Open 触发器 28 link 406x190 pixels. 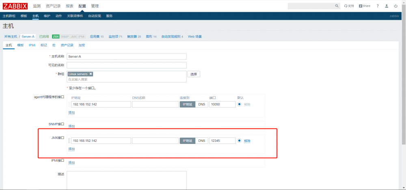point(134,37)
